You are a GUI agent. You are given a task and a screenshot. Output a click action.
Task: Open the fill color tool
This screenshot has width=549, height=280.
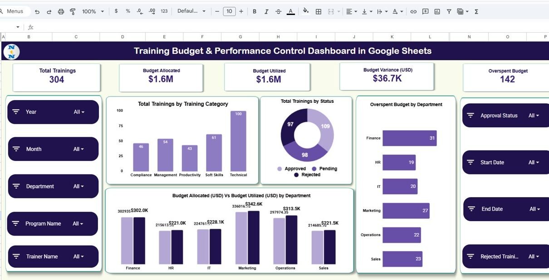(306, 11)
